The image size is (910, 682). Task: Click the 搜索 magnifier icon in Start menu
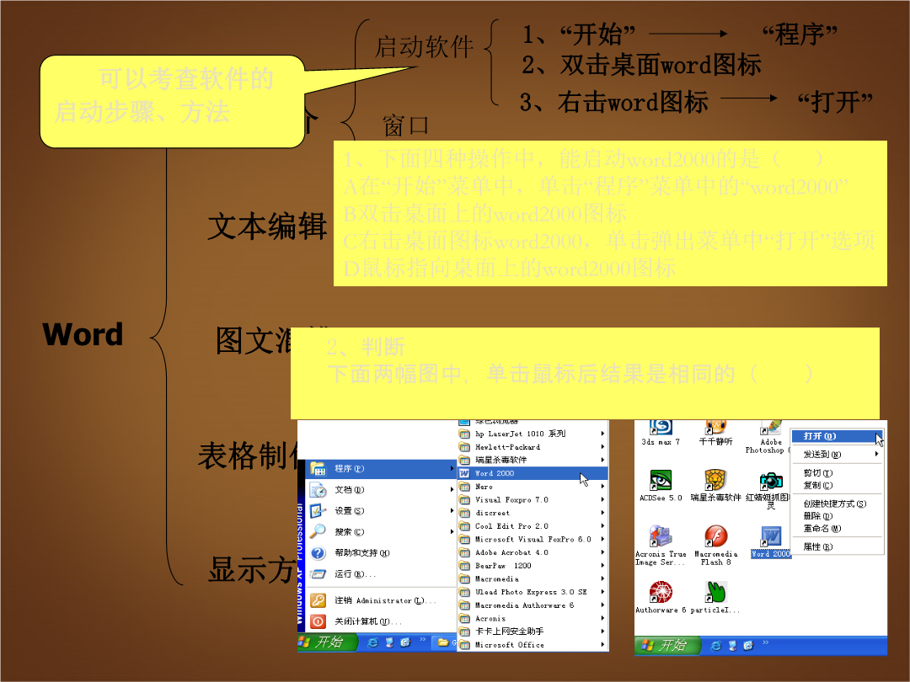pos(318,531)
